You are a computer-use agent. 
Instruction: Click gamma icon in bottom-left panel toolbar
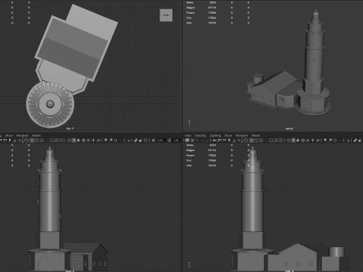pyautogui.click(x=169, y=141)
